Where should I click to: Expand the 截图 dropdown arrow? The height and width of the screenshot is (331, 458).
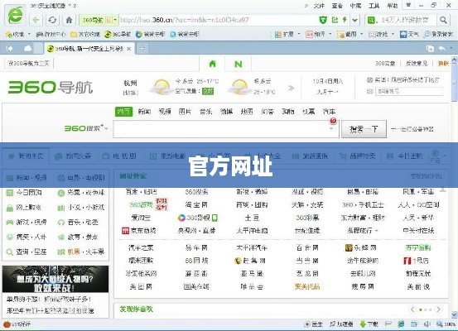point(362,34)
